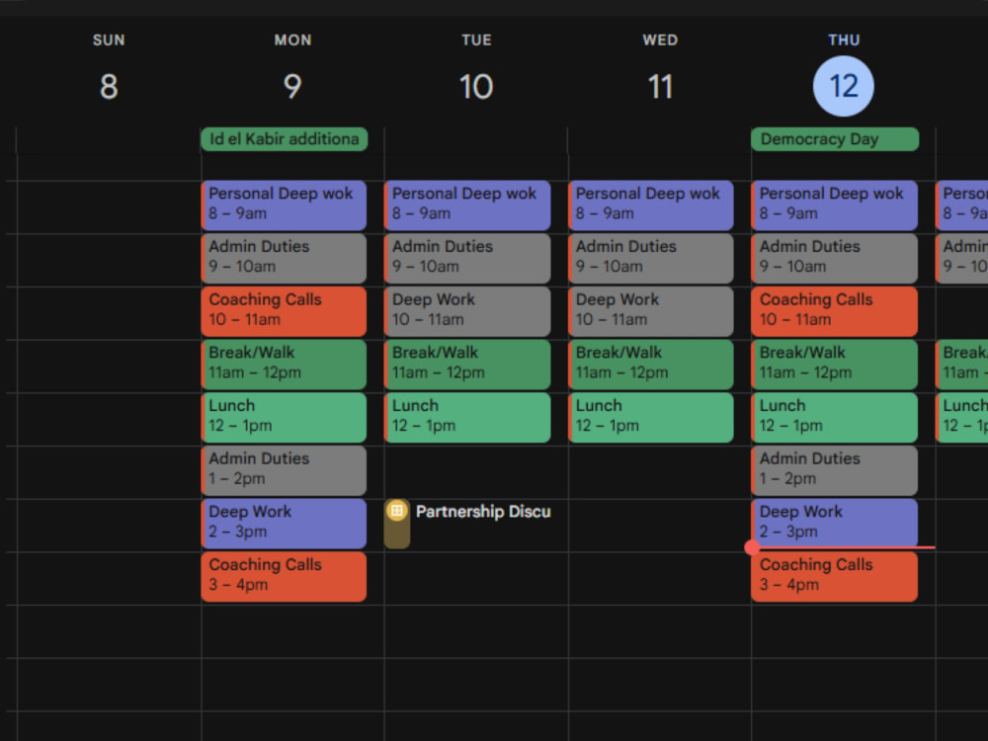Open Democracy Day all-day event
Screen dimensions: 988x741
tap(834, 139)
